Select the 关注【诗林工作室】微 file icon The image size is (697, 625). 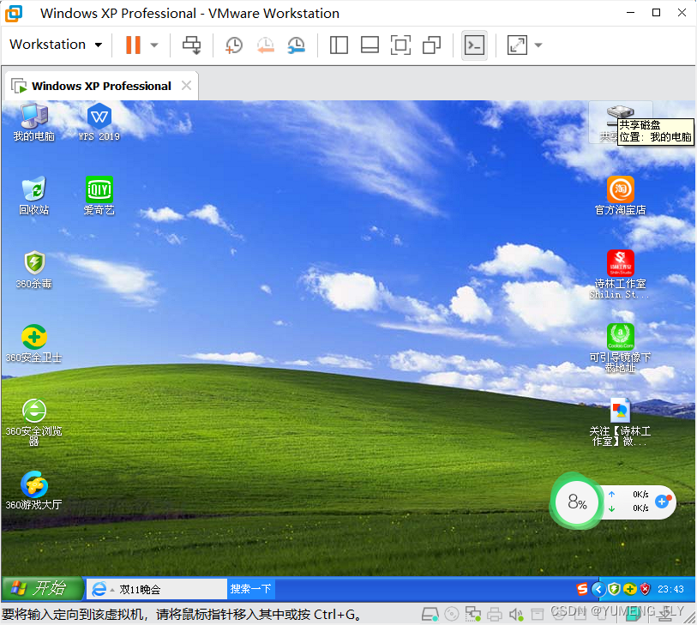click(620, 422)
